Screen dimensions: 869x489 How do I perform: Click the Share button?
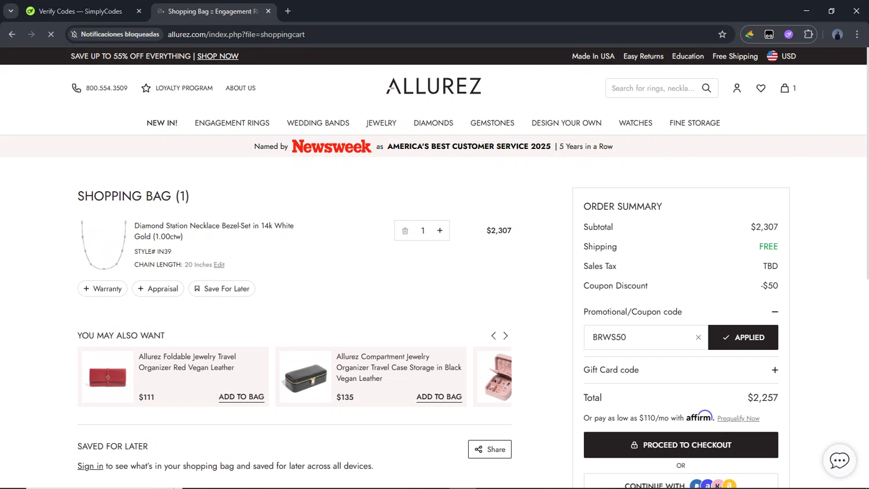click(490, 449)
